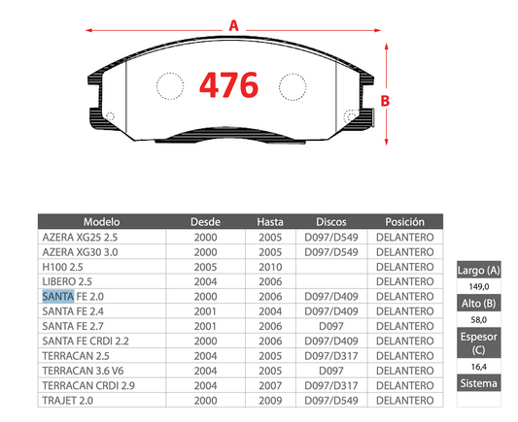Click the Espesor (C) label

point(479,342)
